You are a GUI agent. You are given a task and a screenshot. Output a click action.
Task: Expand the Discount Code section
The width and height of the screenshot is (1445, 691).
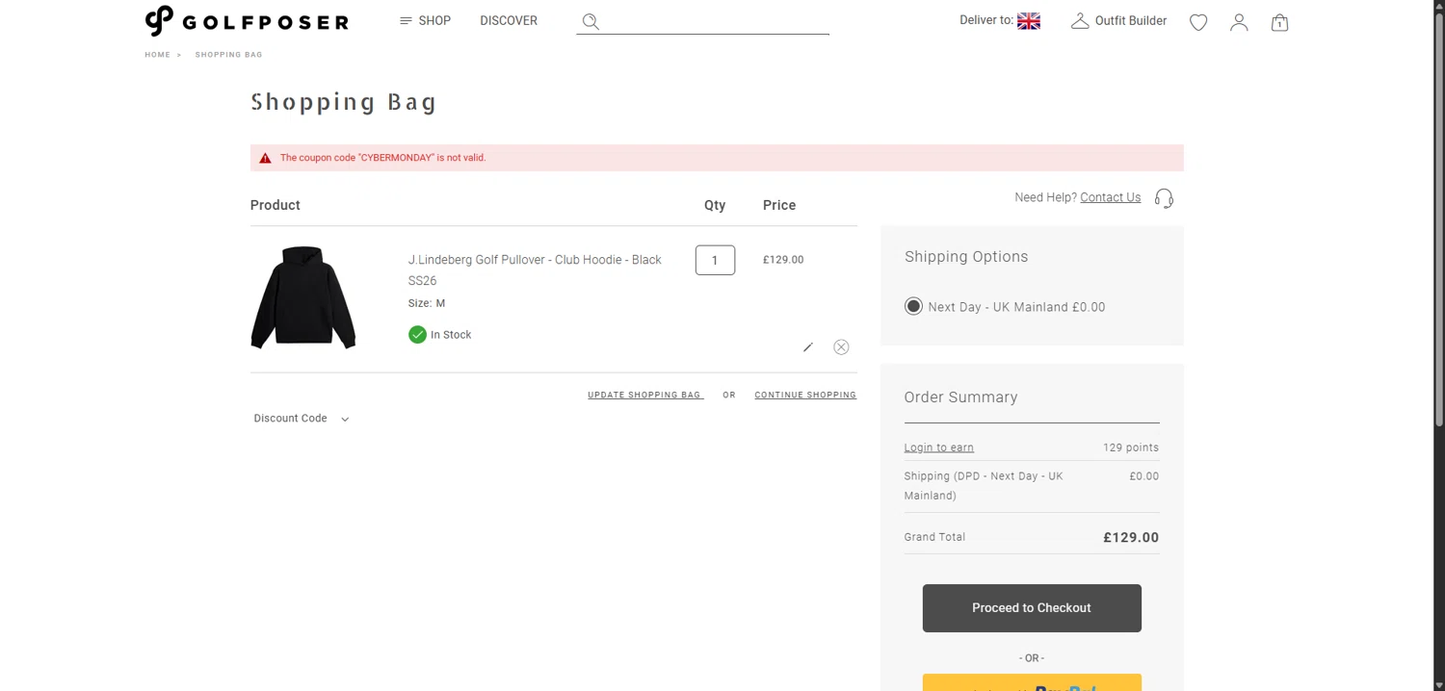[301, 419]
